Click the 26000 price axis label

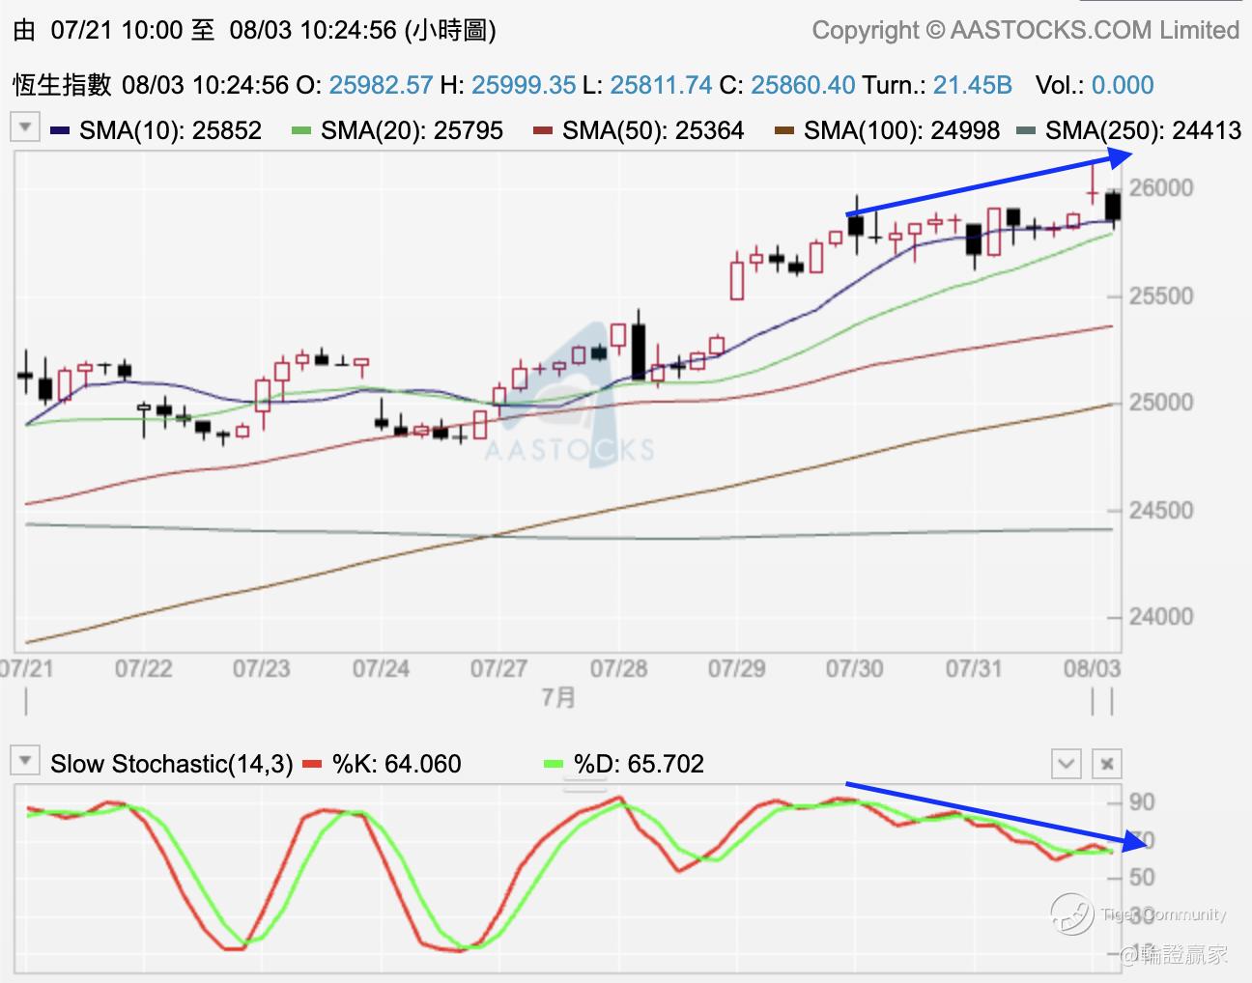coord(1161,188)
